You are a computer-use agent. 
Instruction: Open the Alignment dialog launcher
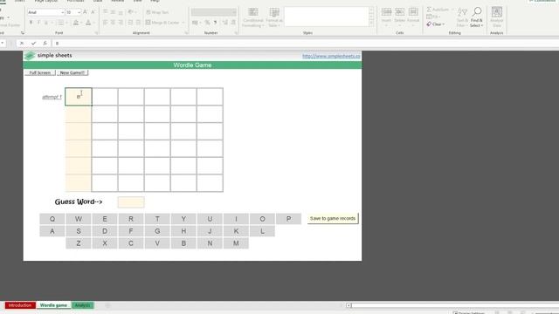[x=186, y=33]
